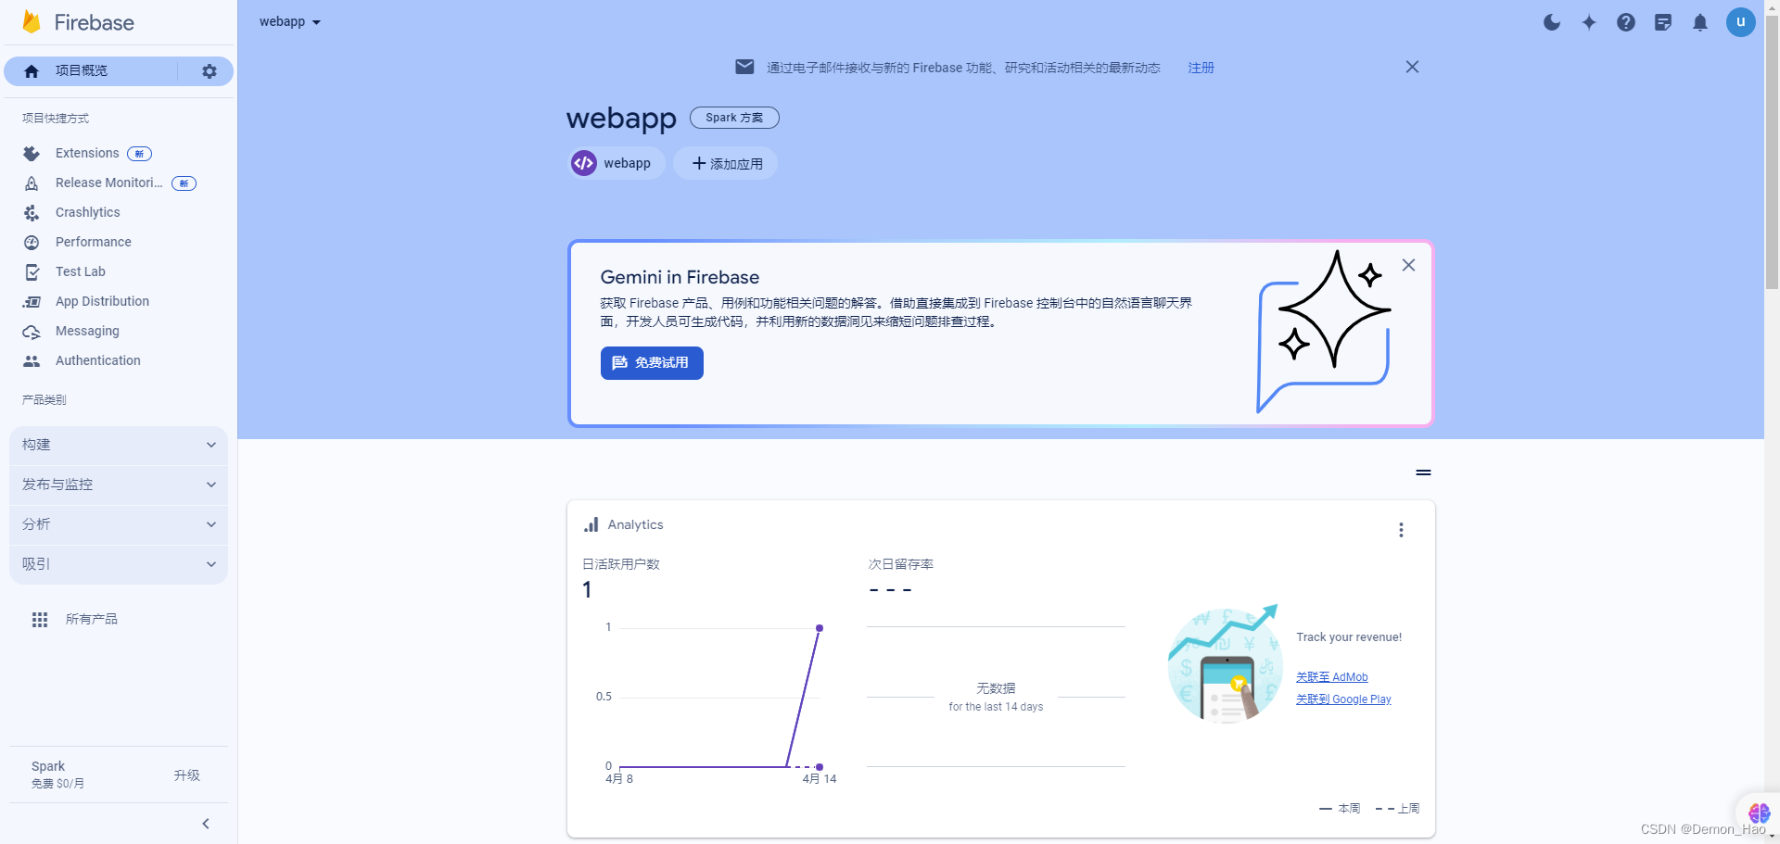The height and width of the screenshot is (844, 1780).
Task: Open Test Lab in the sidebar
Action: 81,271
